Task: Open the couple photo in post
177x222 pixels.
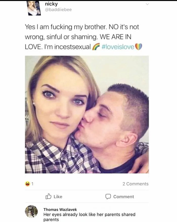Action: 87,114
